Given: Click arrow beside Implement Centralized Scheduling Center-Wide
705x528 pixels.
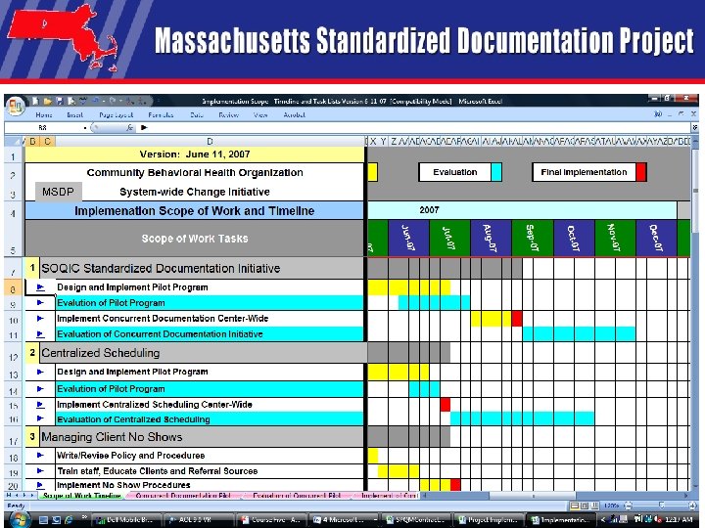Looking at the screenshot, I should pos(40,405).
